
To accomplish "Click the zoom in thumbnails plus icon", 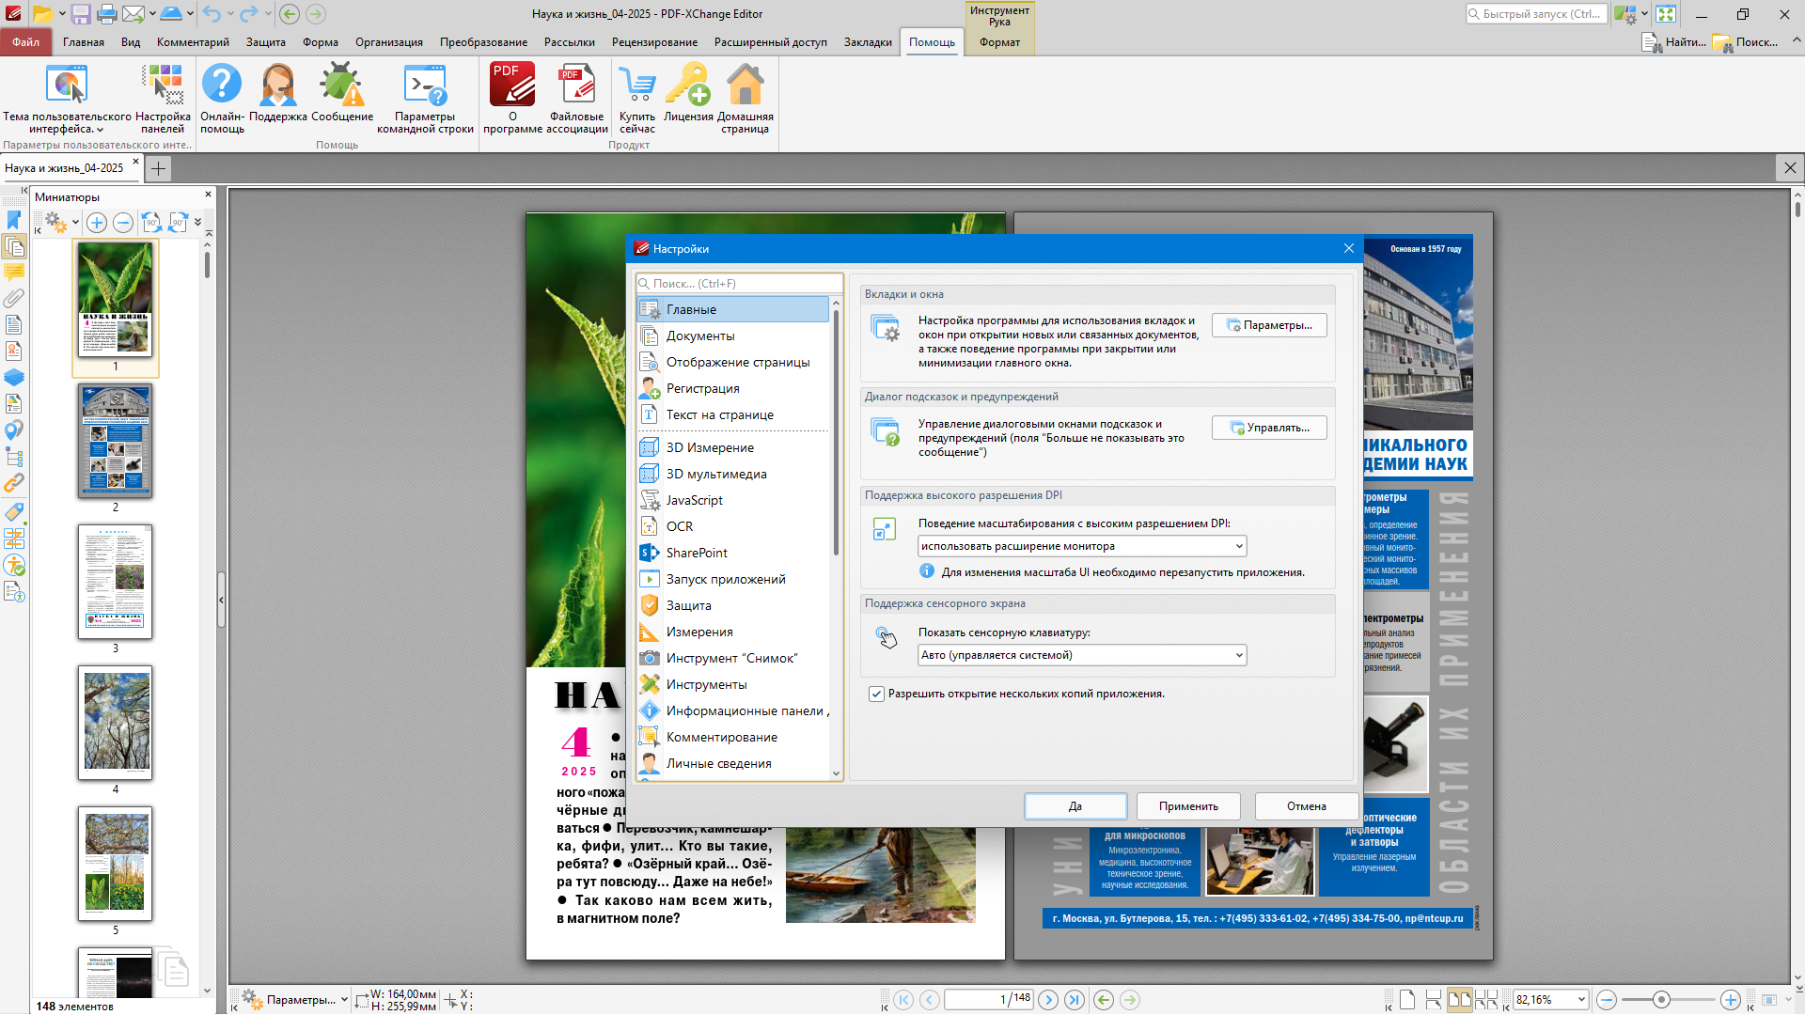I will pyautogui.click(x=97, y=223).
